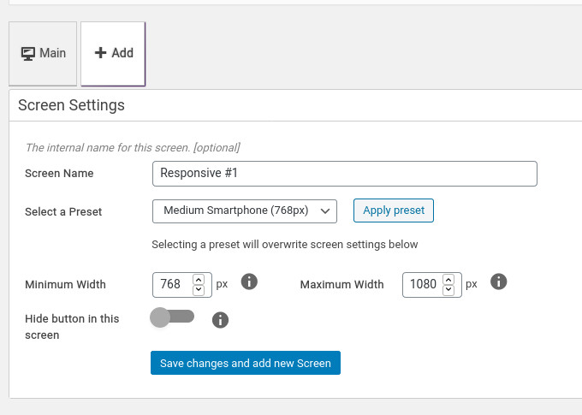582x415 pixels.
Task: Click the plus icon on Add tab
Action: [100, 53]
